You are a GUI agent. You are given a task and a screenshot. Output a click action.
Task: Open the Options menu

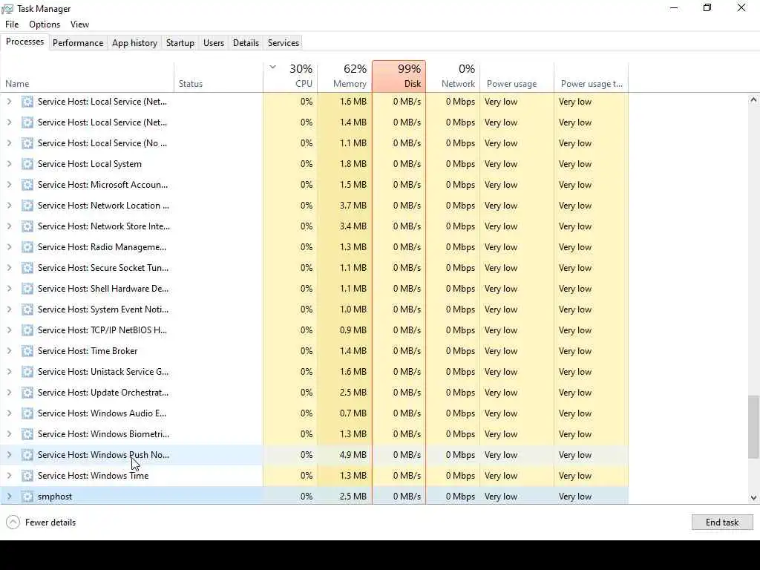coord(45,24)
